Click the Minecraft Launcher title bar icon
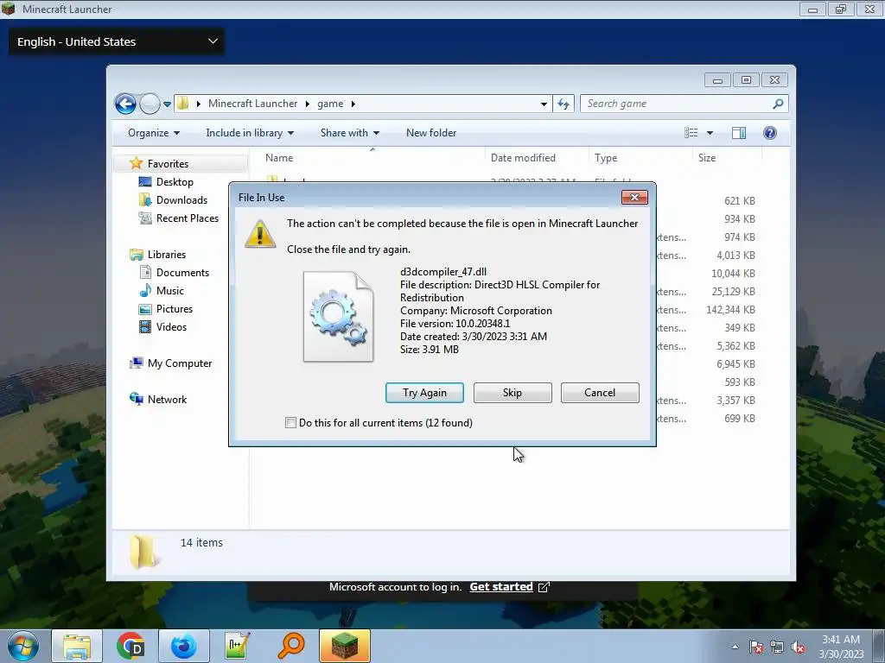Viewport: 885px width, 663px height. click(x=9, y=9)
